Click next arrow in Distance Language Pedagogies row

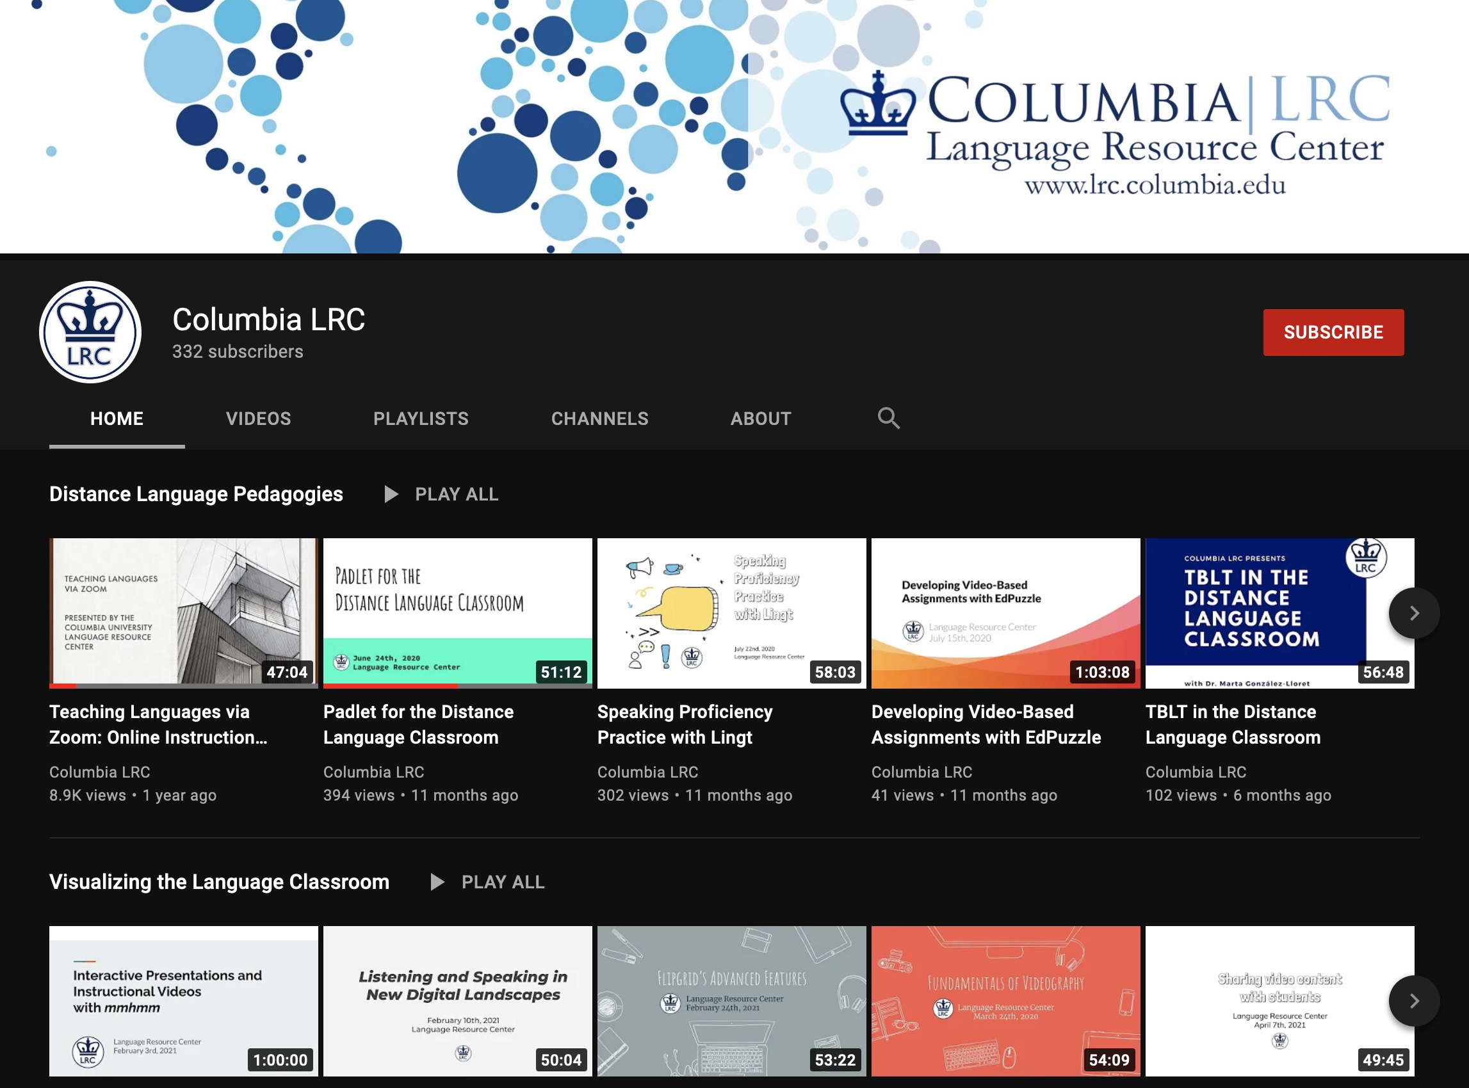pos(1414,613)
